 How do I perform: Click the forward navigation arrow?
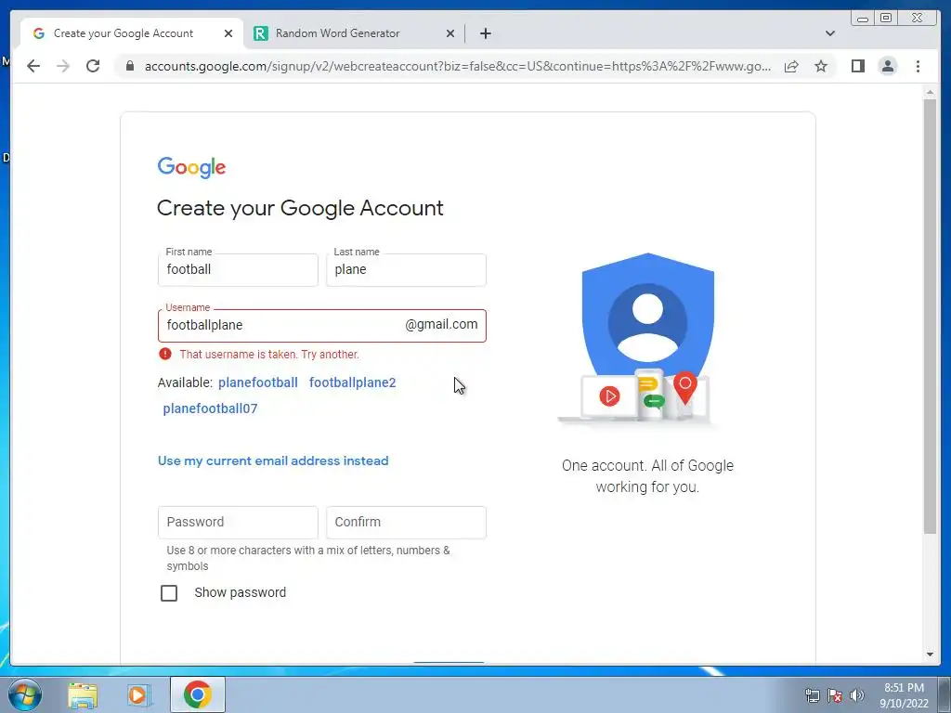[63, 66]
